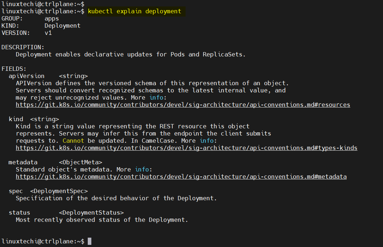Screen dimensions: 383x247
Task: Select the 'KIND: Deployment' line
Action: [41, 26]
